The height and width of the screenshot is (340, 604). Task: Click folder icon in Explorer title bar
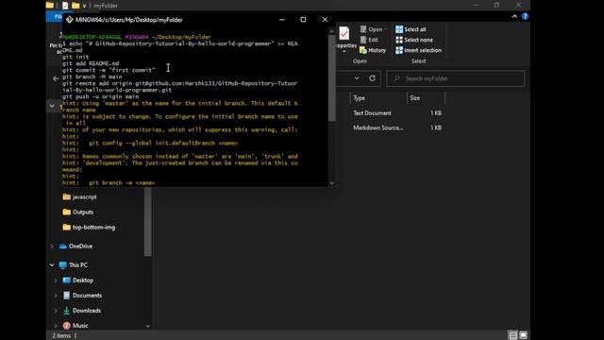point(50,6)
